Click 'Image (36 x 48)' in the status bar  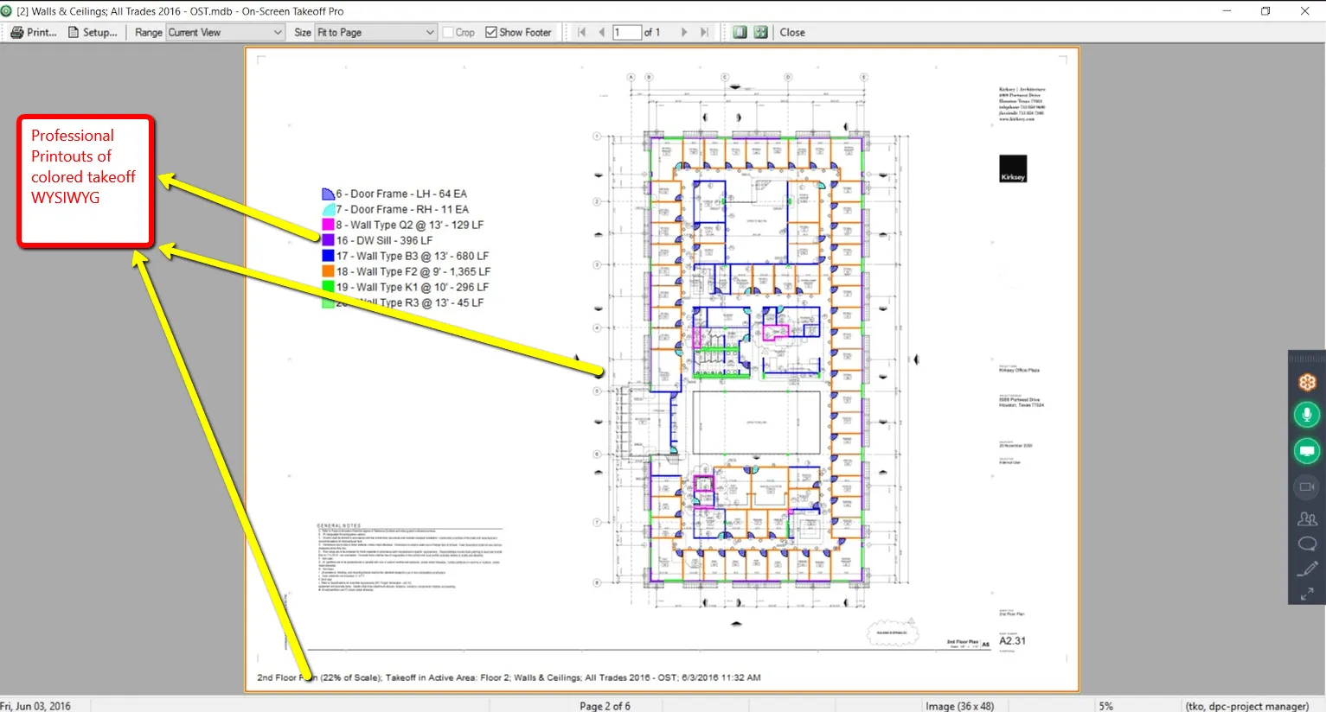click(x=960, y=706)
